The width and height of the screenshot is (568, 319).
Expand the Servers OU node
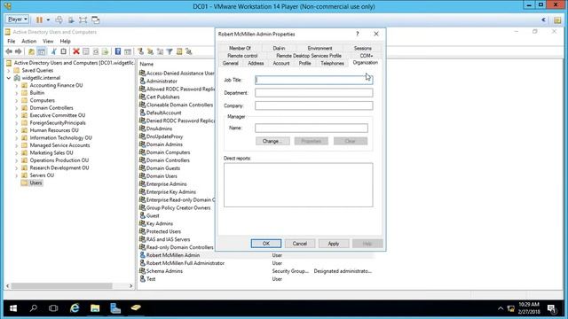tap(16, 175)
